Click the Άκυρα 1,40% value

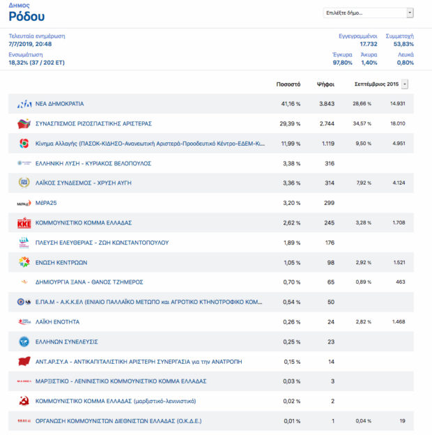pos(369,63)
